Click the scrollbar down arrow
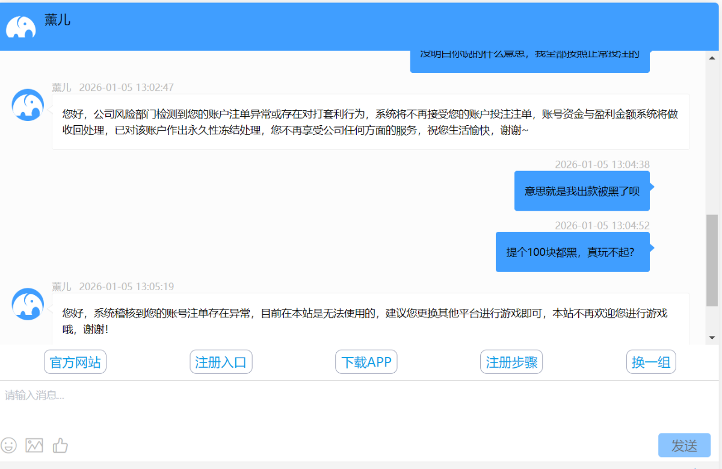 pyautogui.click(x=712, y=337)
